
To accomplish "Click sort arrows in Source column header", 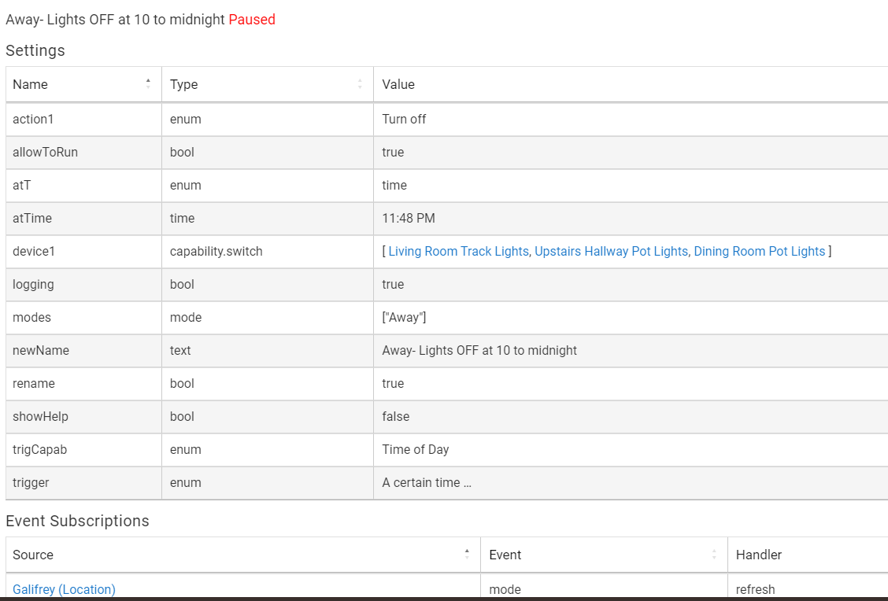I will pyautogui.click(x=467, y=554).
